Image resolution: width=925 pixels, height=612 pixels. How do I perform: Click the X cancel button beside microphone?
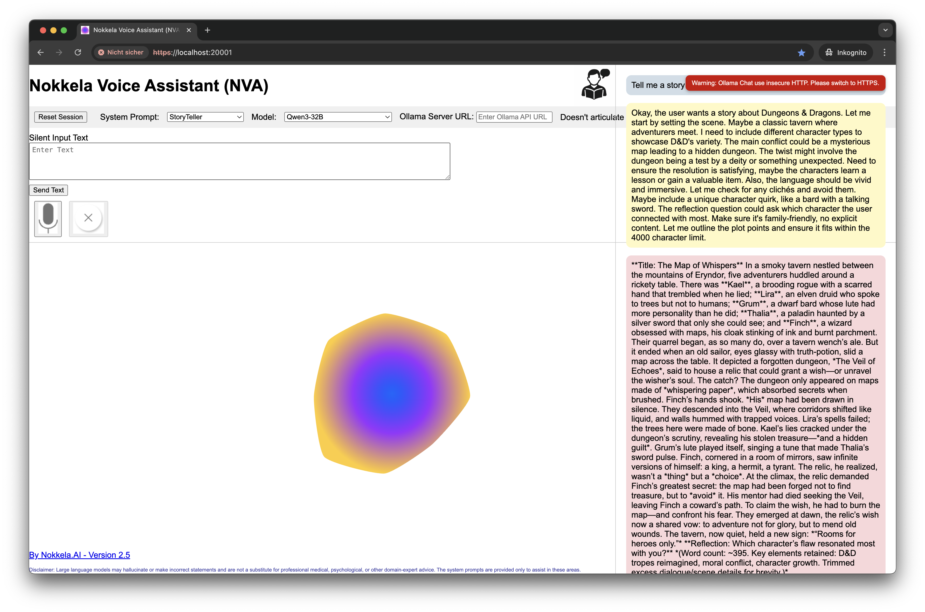pos(88,218)
